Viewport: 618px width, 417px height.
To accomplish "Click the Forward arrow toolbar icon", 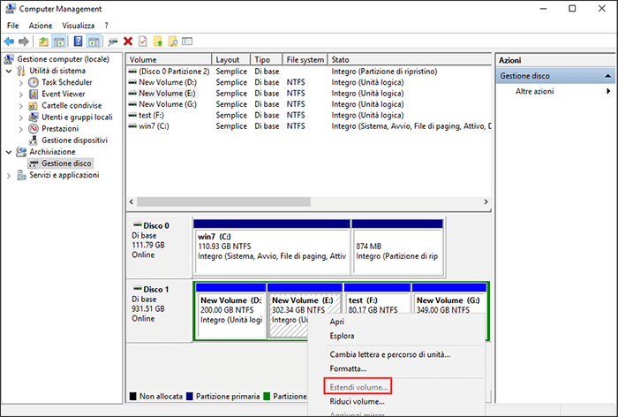I will pos(24,42).
